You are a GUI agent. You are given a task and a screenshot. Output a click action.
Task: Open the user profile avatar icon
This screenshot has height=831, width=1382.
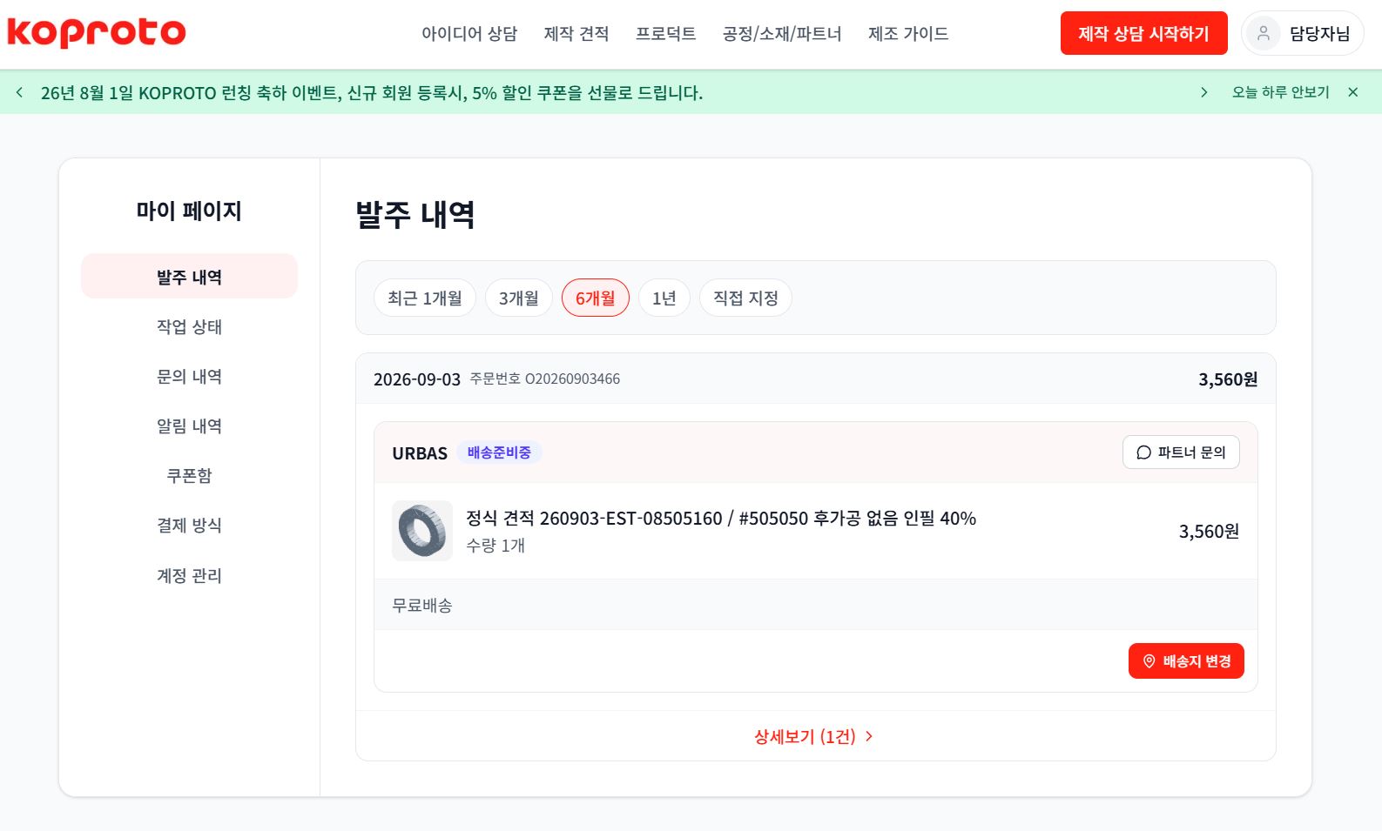1263,34
